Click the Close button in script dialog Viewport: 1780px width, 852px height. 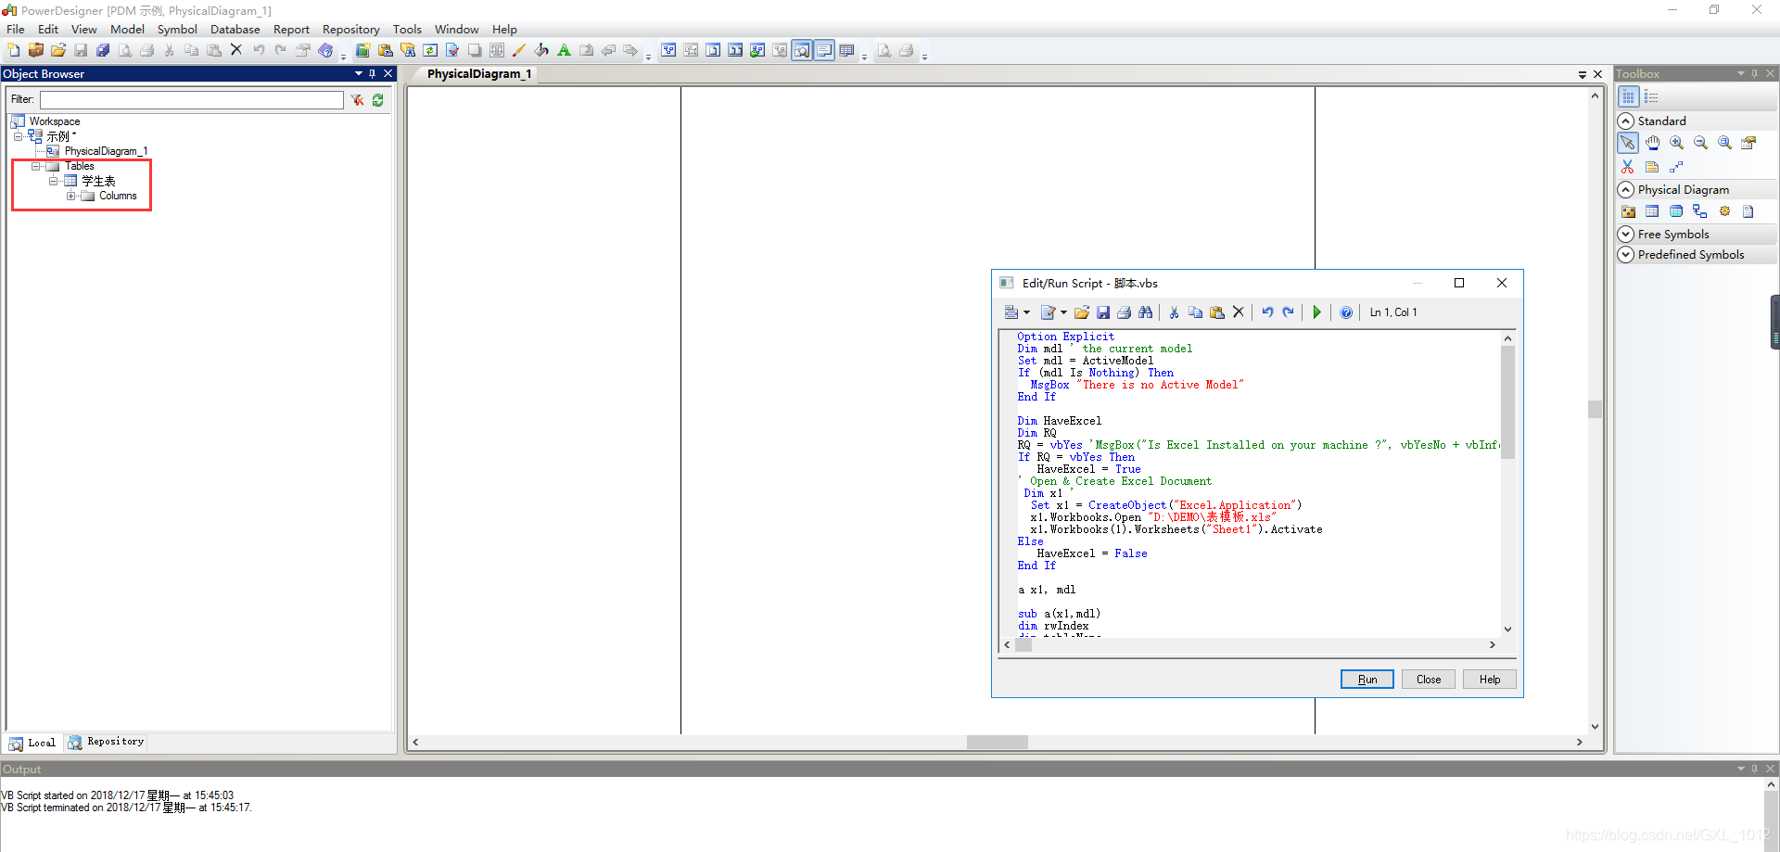tap(1429, 680)
